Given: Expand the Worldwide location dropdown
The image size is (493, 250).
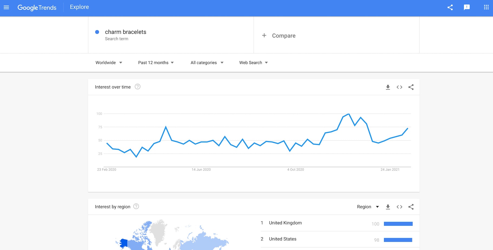Looking at the screenshot, I should click(109, 63).
